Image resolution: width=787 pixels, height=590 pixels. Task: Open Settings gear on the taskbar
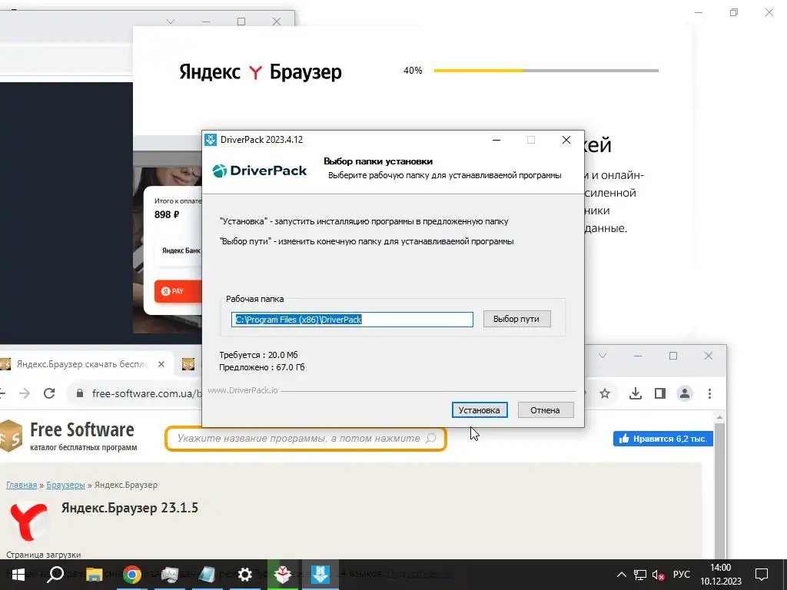click(245, 575)
